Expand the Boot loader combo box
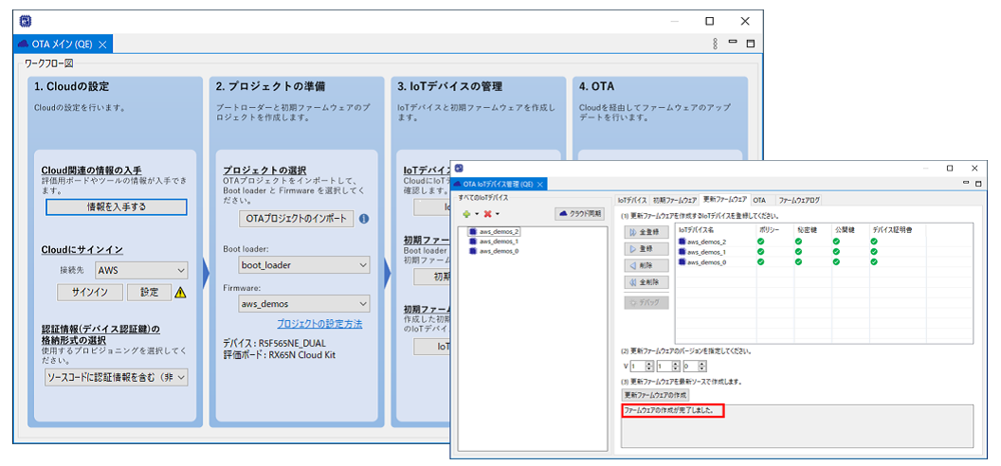Image resolution: width=1001 pixels, height=466 pixels. pyautogui.click(x=303, y=266)
